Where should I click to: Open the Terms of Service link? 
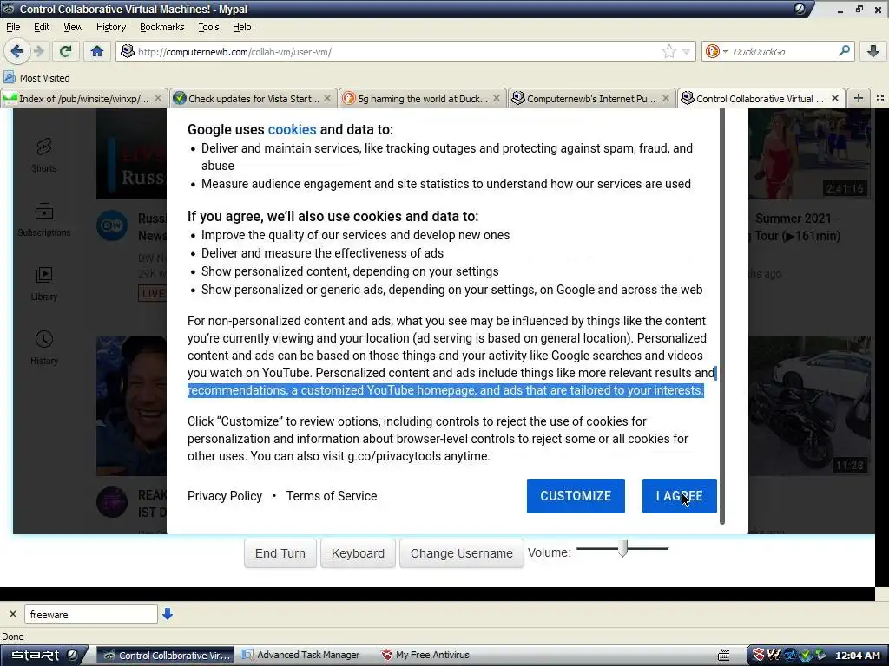click(331, 496)
